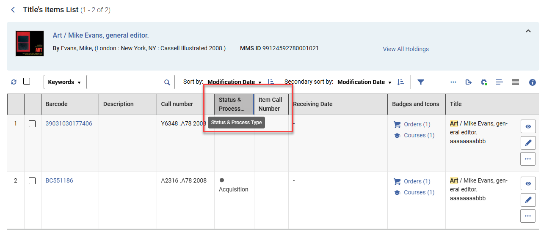This screenshot has width=541, height=232.
Task: Collapse the title details panel chevron
Action: pyautogui.click(x=528, y=31)
